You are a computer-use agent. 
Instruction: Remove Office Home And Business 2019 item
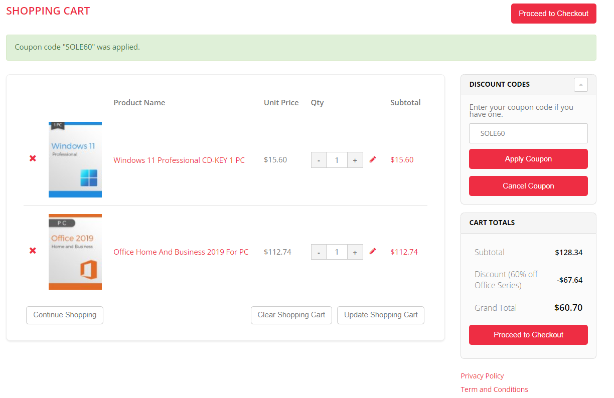tap(33, 251)
